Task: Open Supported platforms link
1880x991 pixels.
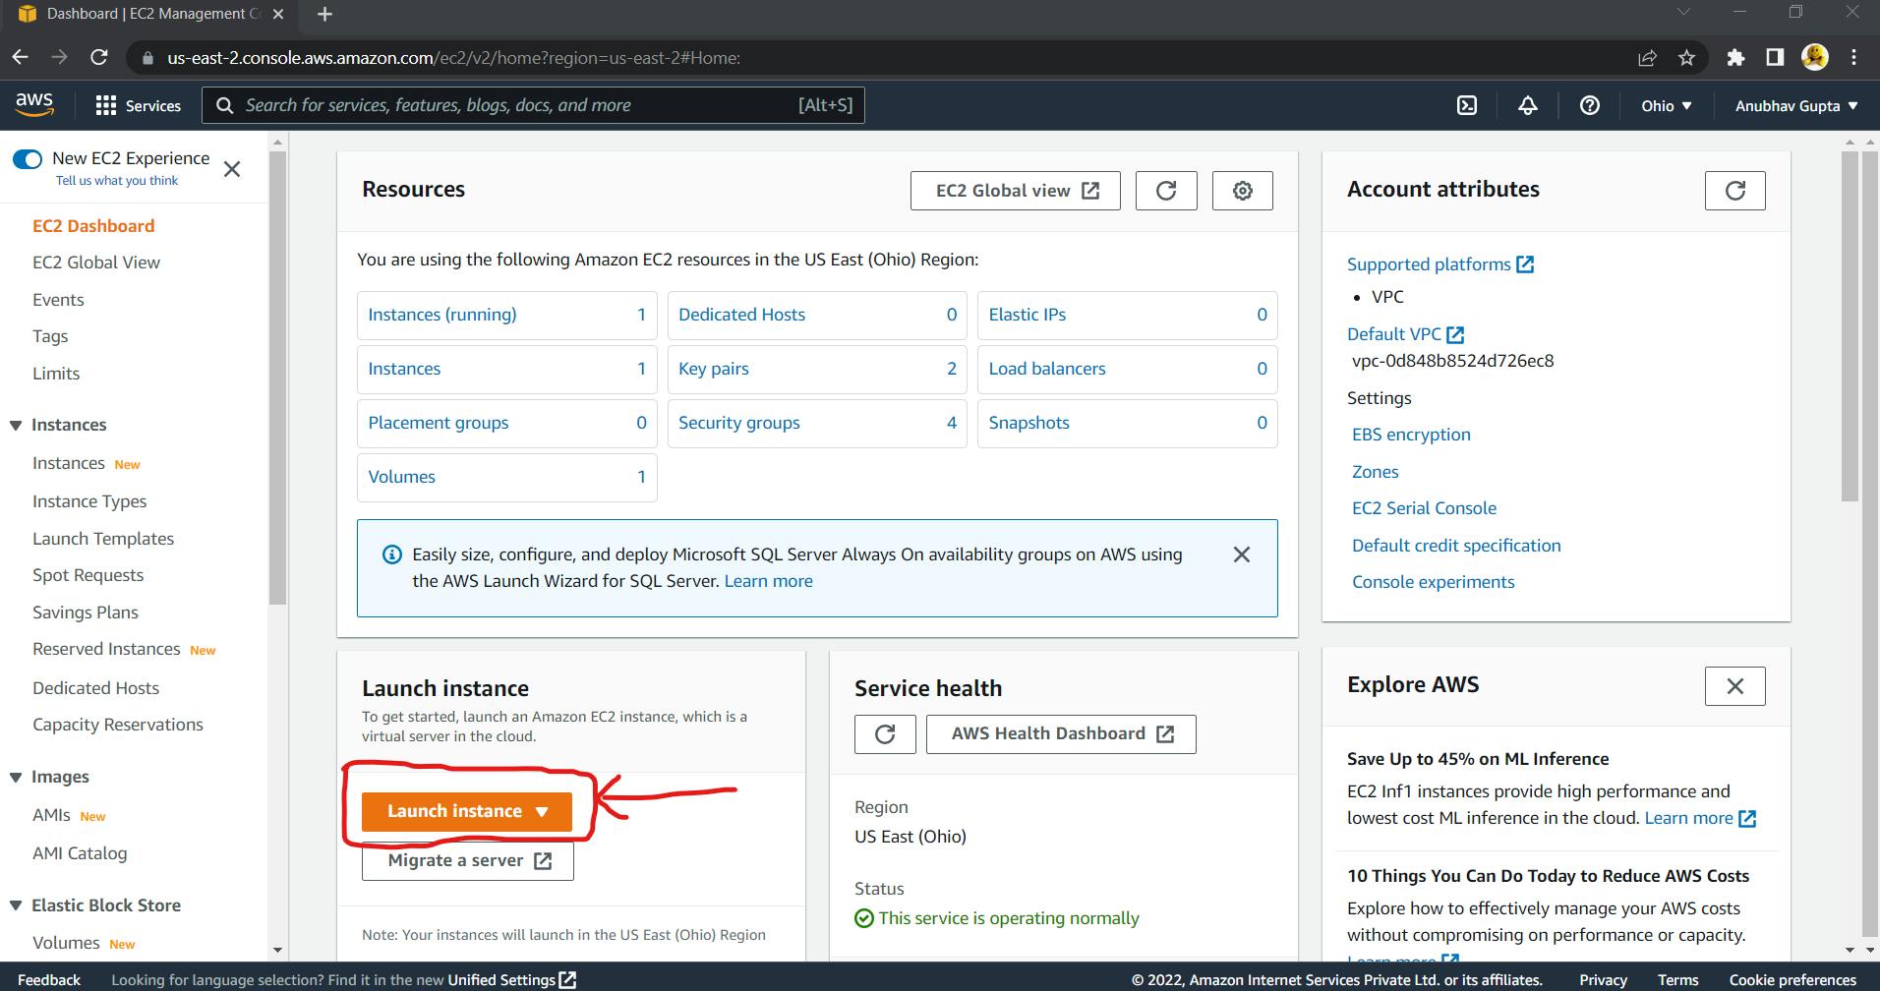Action: point(1439,264)
